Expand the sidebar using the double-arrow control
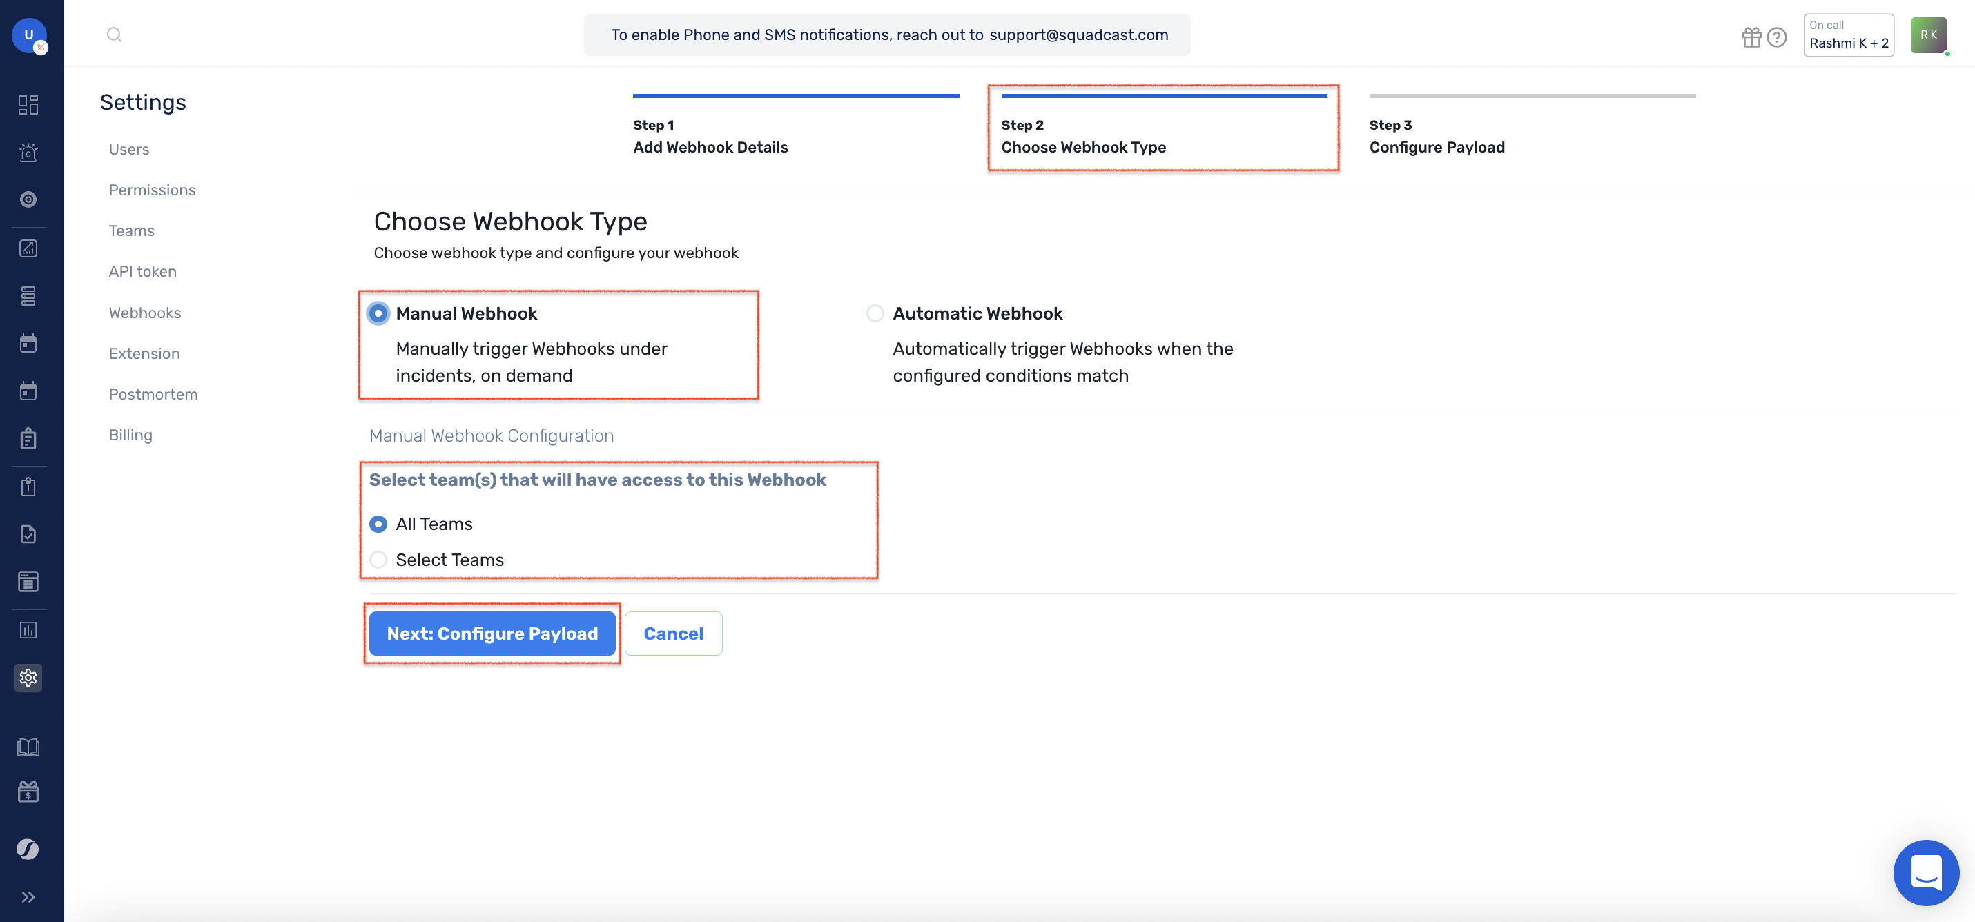1975x922 pixels. pos(28,896)
